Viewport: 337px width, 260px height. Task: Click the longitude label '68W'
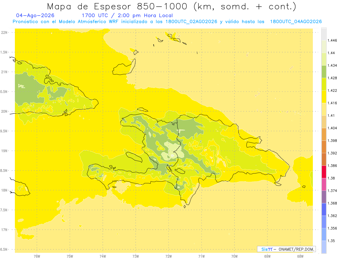pos(300,256)
